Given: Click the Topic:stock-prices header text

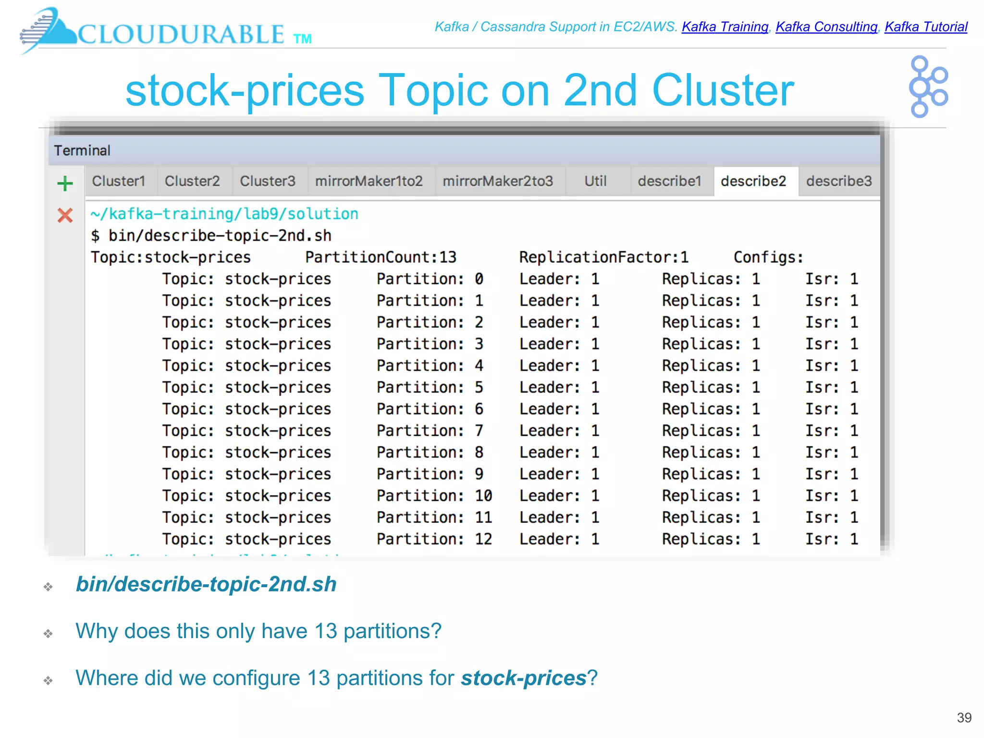Looking at the screenshot, I should (x=171, y=257).
